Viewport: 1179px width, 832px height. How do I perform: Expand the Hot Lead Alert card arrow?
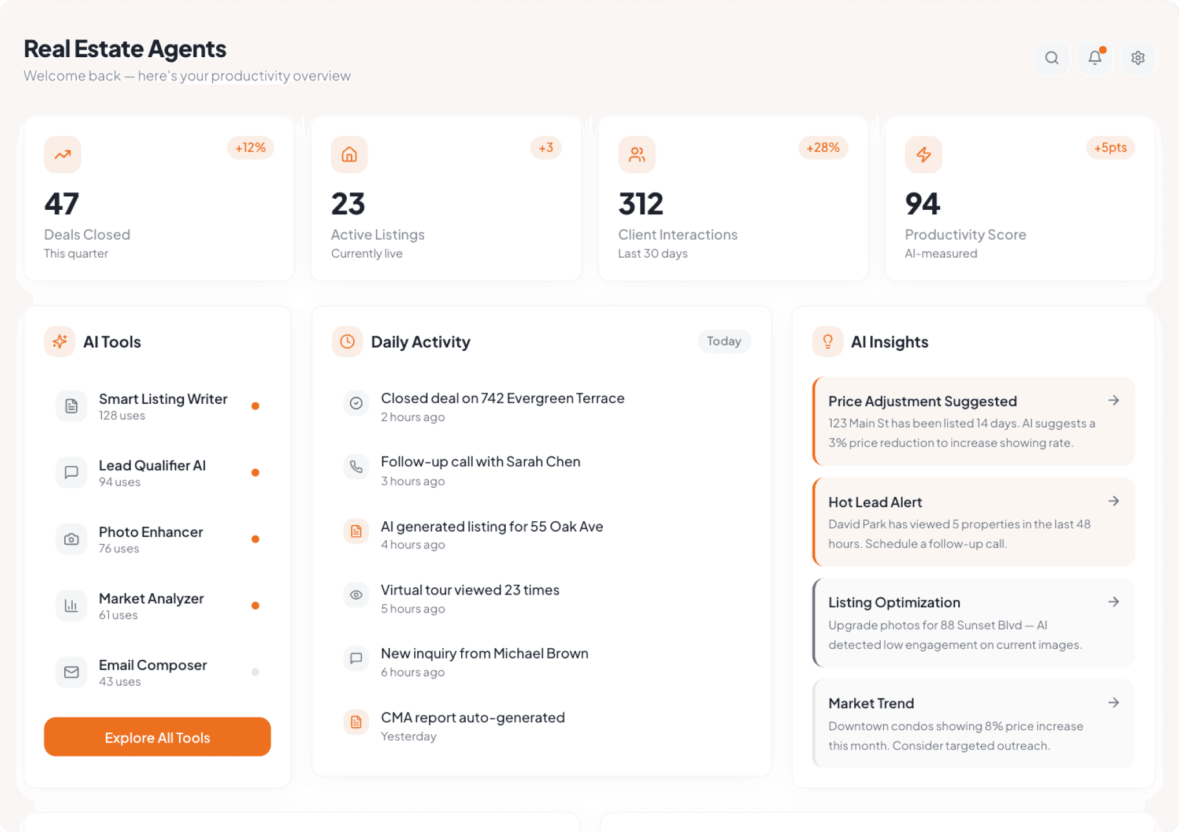[1114, 501]
